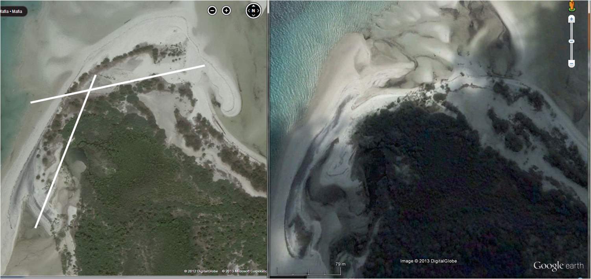This screenshot has width=591, height=279.
Task: Zoom out on the left Bing map
Action: (x=212, y=11)
